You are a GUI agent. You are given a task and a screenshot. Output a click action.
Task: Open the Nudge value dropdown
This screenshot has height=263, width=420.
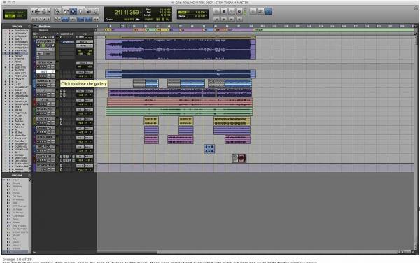coord(206,16)
